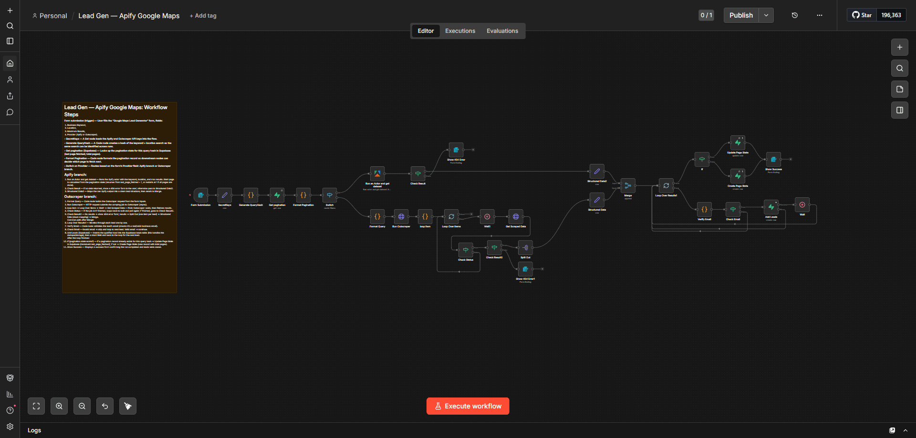Open search in left sidebar
The image size is (916, 438).
[x=10, y=26]
